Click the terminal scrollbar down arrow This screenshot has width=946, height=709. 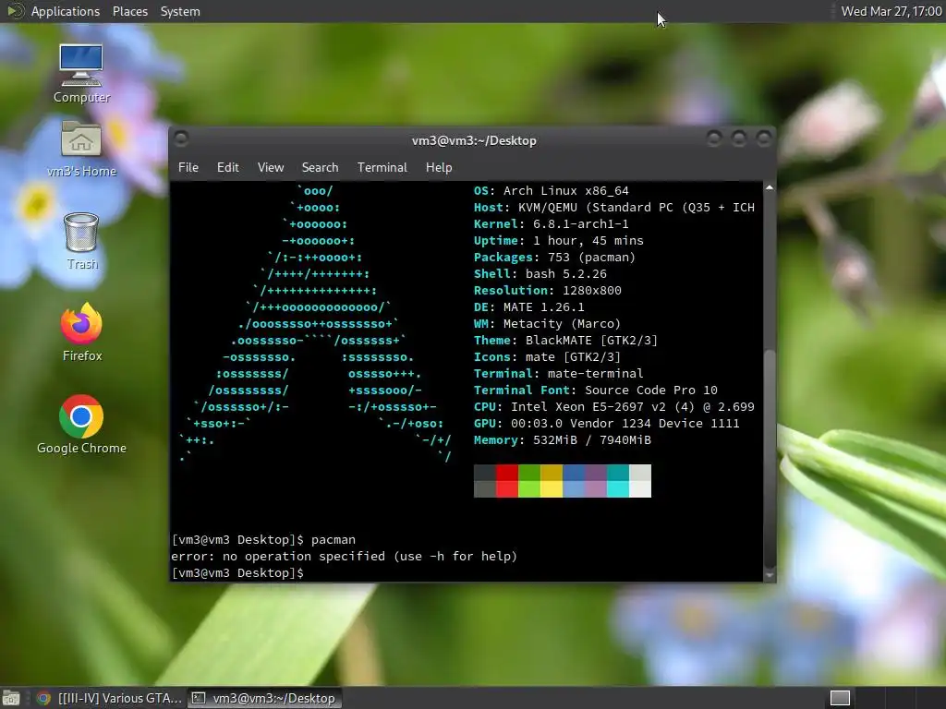[x=770, y=576]
